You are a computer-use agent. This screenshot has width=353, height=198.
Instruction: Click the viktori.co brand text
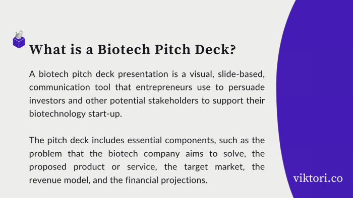click(x=318, y=178)
